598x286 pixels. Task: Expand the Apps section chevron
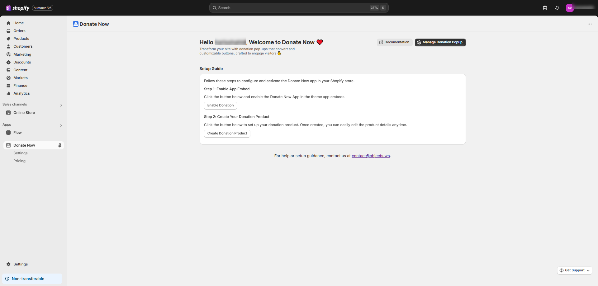[x=61, y=125]
